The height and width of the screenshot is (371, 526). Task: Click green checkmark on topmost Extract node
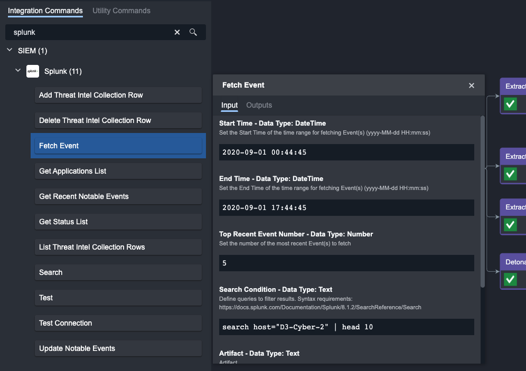[x=510, y=104]
